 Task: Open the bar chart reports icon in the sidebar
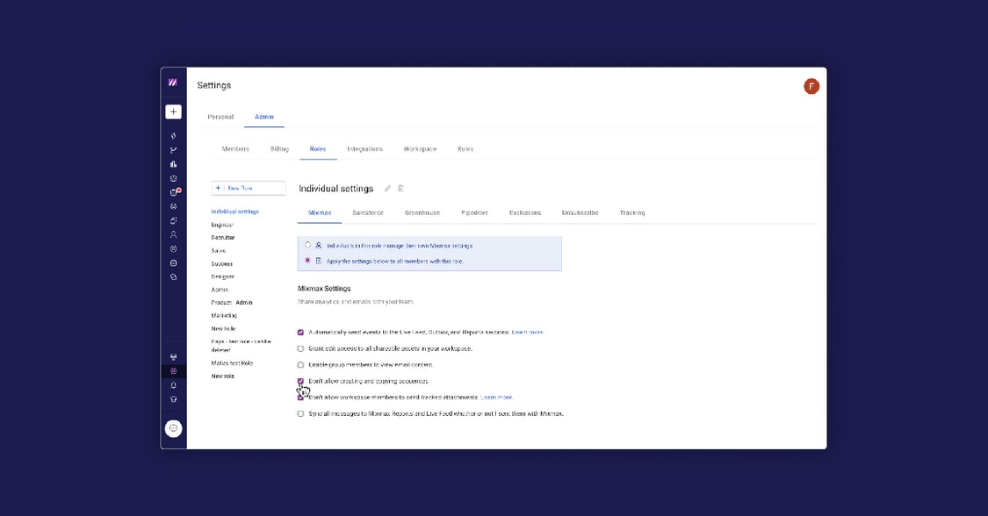[x=174, y=164]
